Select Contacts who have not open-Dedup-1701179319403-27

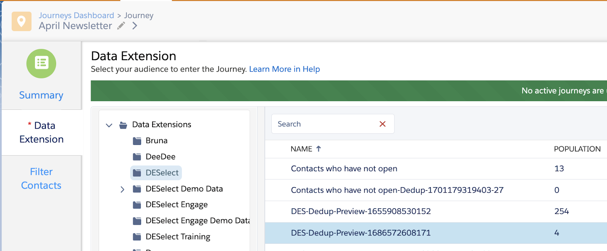397,190
